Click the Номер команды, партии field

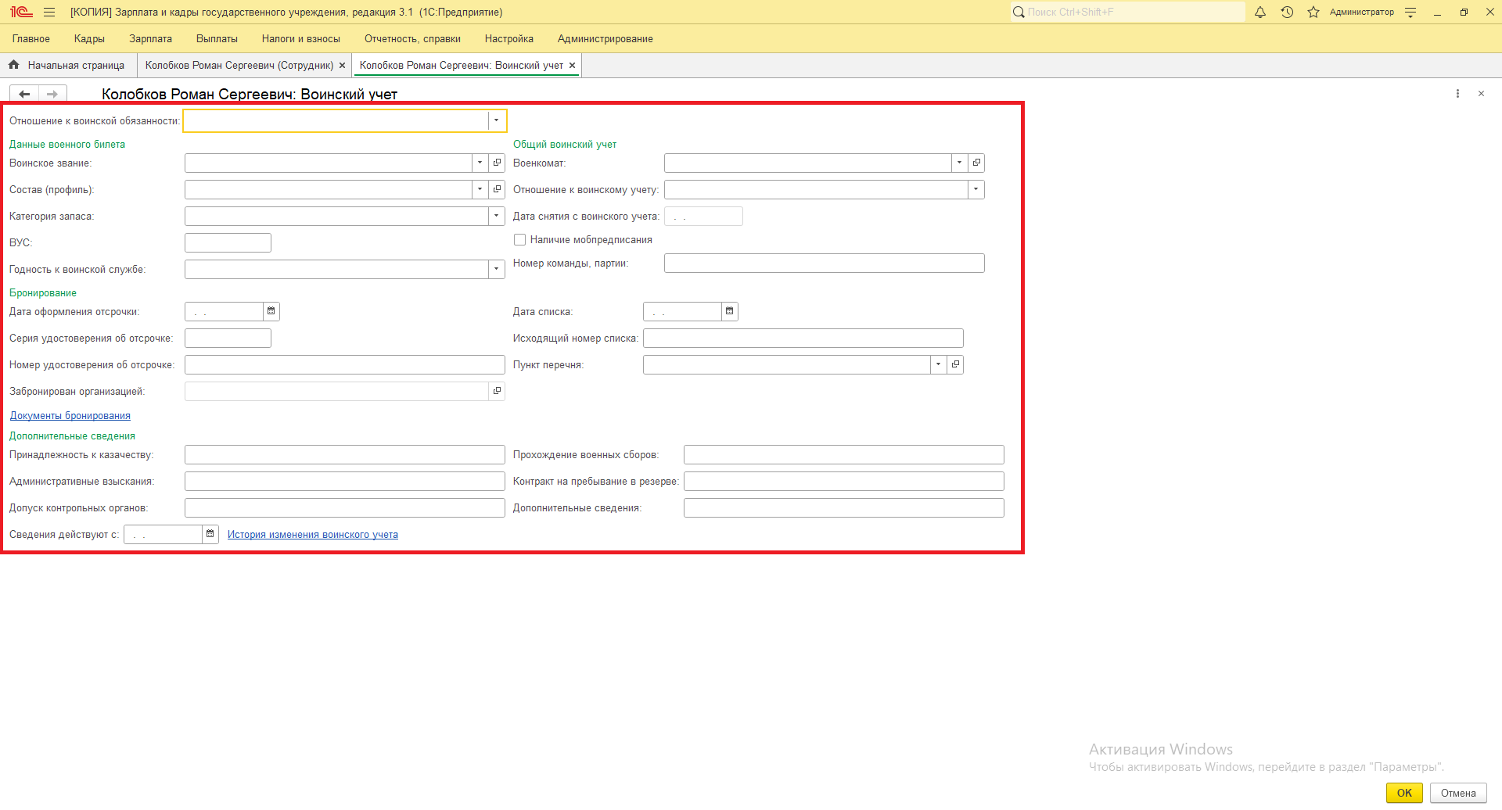point(825,263)
